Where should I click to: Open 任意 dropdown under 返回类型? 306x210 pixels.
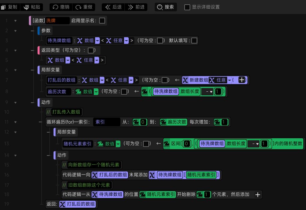96,60
